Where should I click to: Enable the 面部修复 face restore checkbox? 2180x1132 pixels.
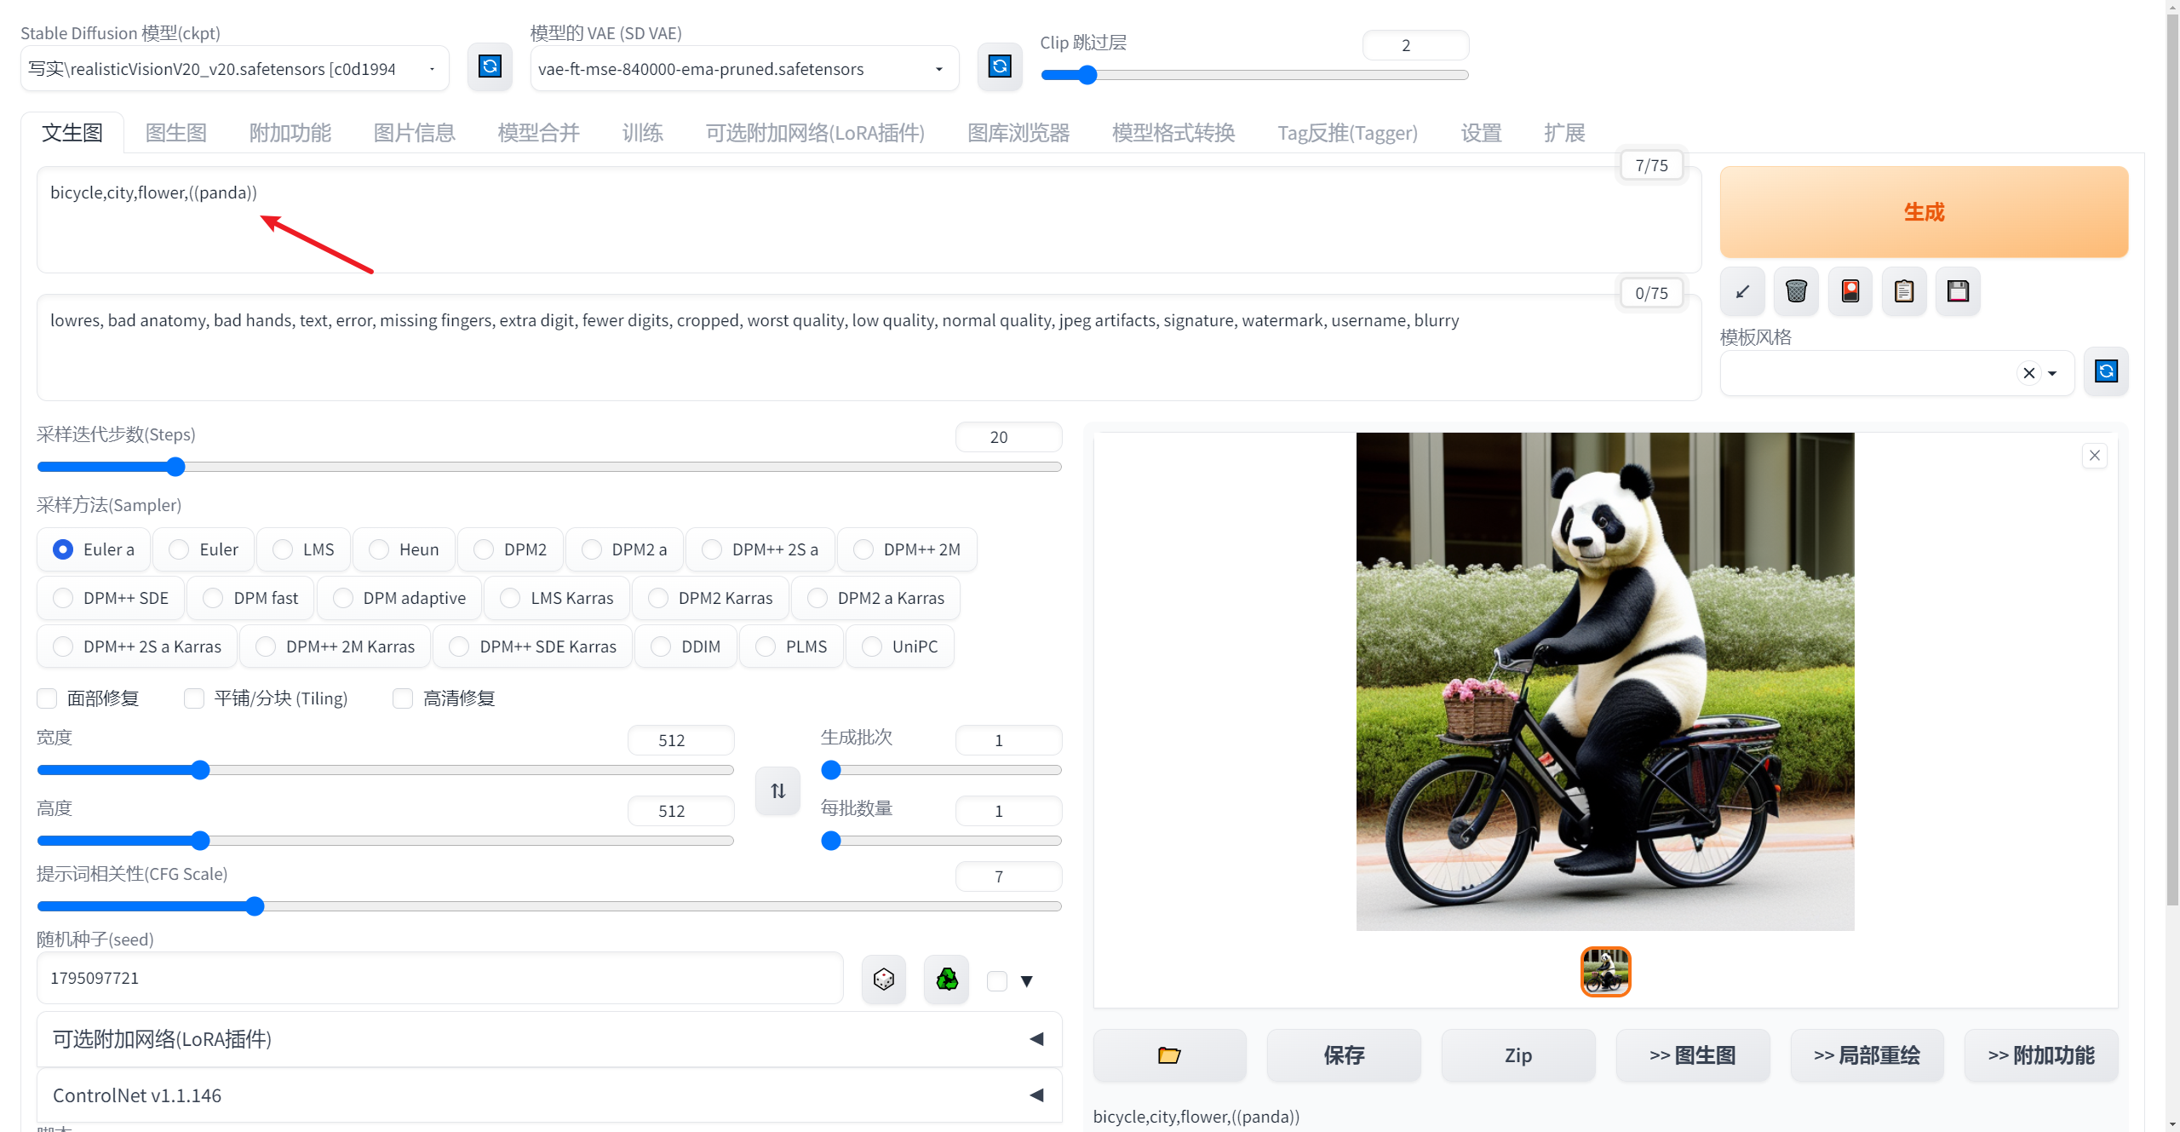pyautogui.click(x=48, y=698)
